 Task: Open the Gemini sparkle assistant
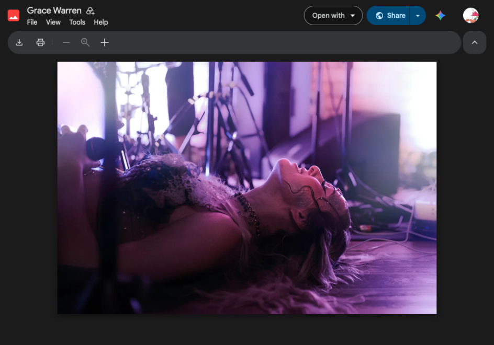441,16
